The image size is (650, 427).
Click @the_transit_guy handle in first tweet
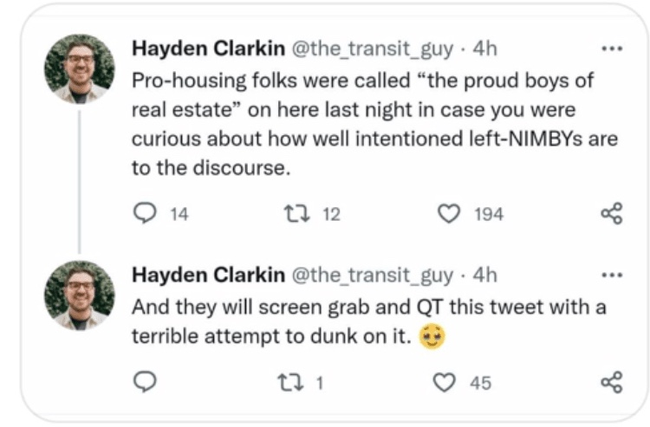click(x=367, y=49)
